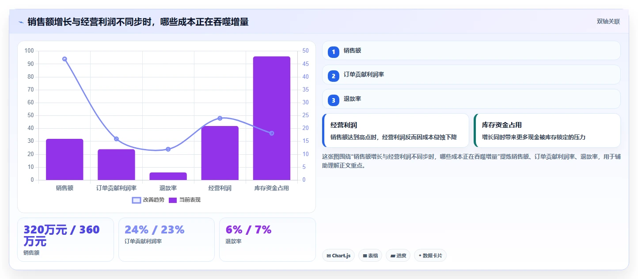Select the 数据卡片 tag chip
The width and height of the screenshot is (638, 279).
tap(430, 256)
